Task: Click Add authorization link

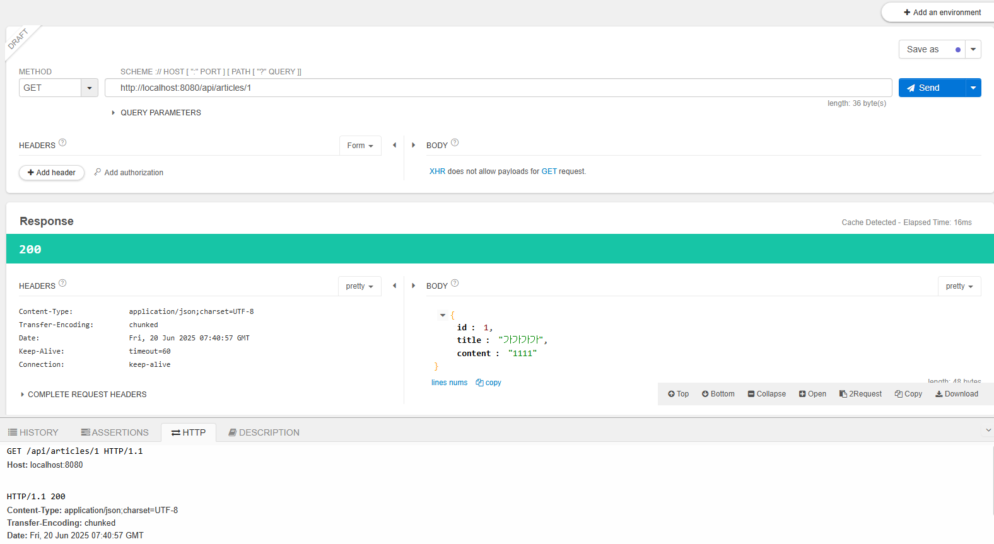Action: point(129,173)
